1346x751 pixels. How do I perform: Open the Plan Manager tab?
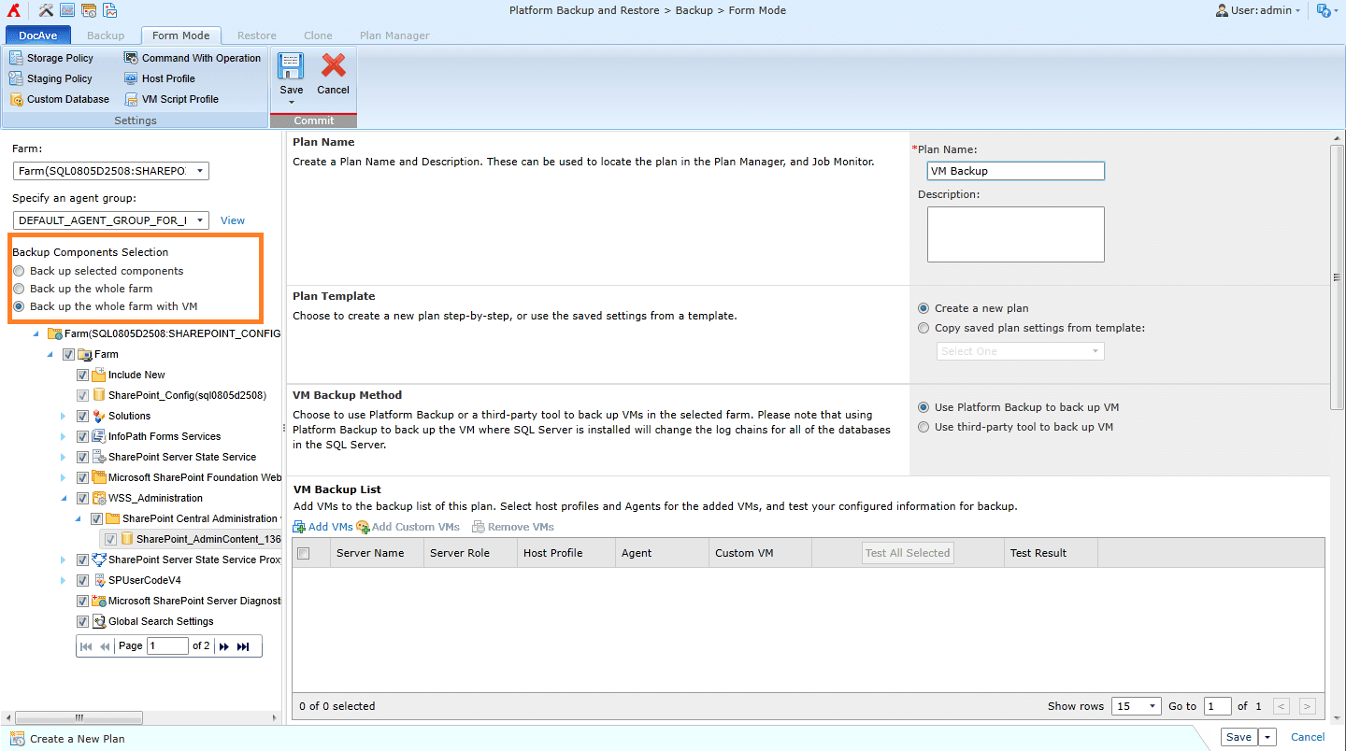(394, 35)
